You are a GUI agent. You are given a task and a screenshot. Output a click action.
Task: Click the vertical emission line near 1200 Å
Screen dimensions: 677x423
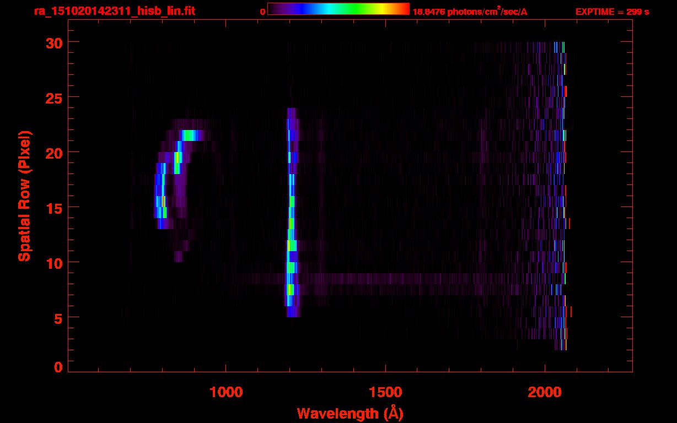point(292,212)
